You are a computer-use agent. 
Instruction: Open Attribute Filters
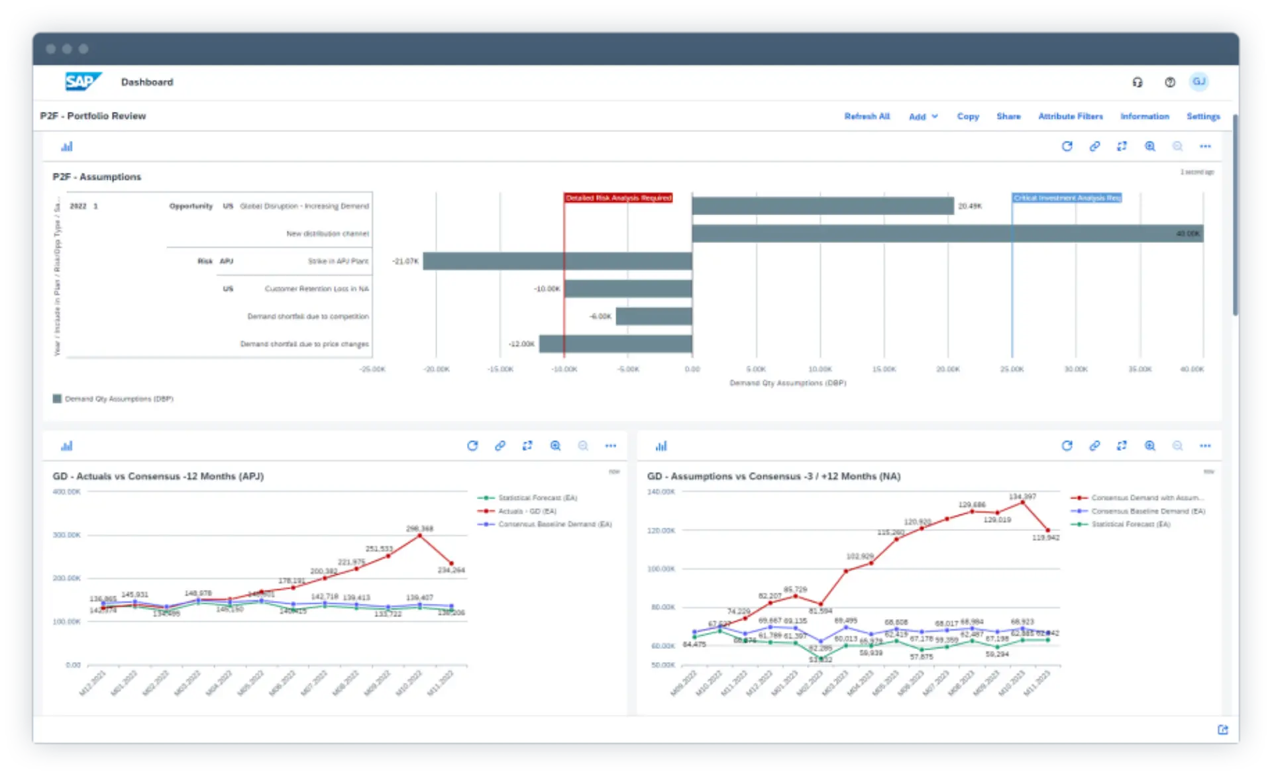(1071, 117)
